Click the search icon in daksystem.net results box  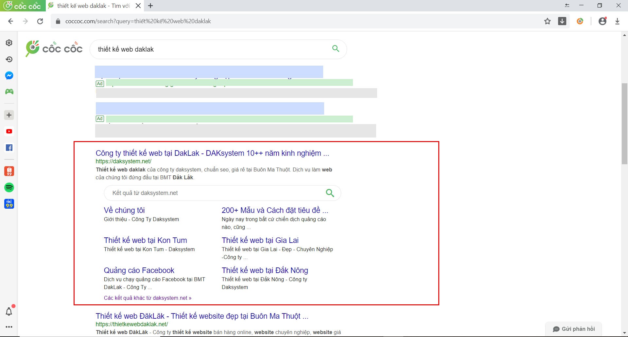[330, 193]
